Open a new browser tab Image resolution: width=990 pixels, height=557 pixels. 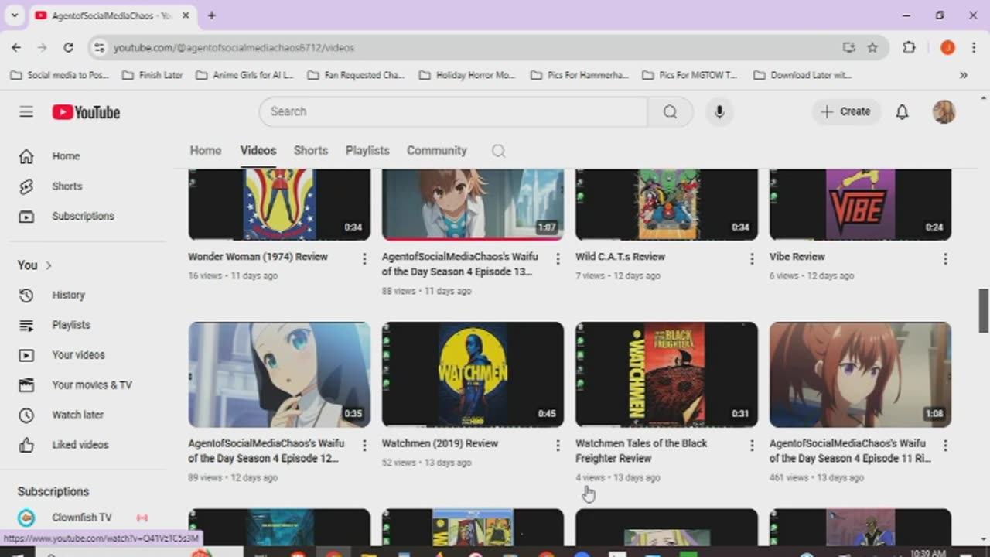[211, 15]
